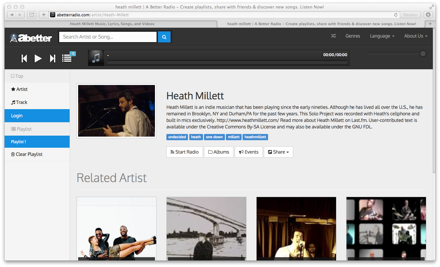Click the heathmillett tag
The width and height of the screenshot is (440, 267).
(255, 137)
